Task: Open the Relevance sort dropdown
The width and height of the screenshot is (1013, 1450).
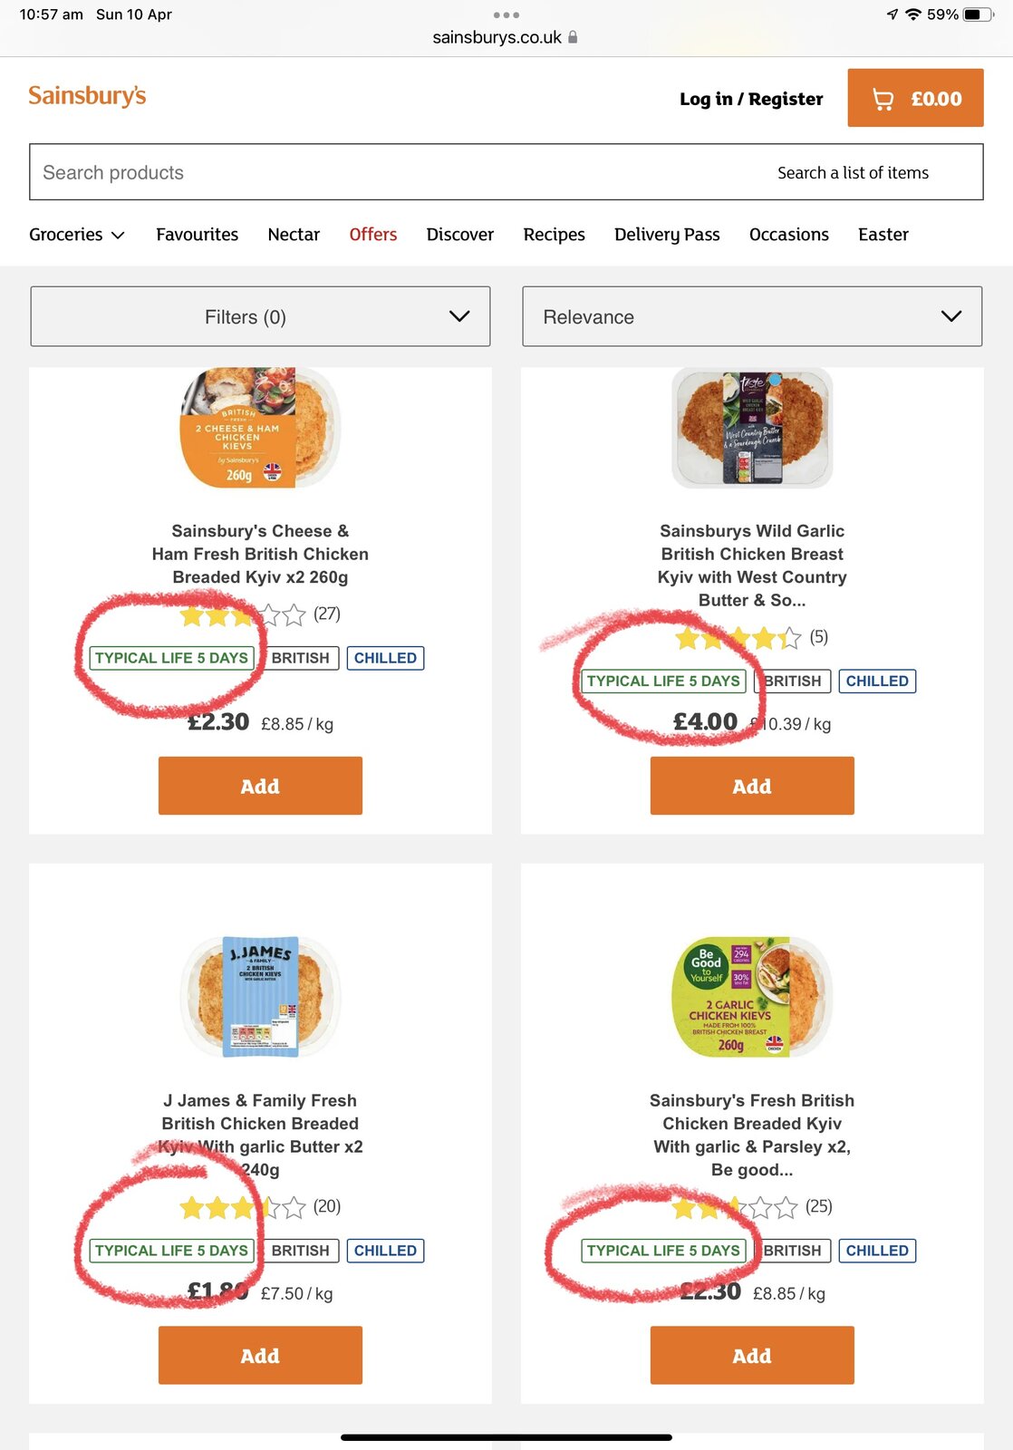Action: click(x=751, y=316)
